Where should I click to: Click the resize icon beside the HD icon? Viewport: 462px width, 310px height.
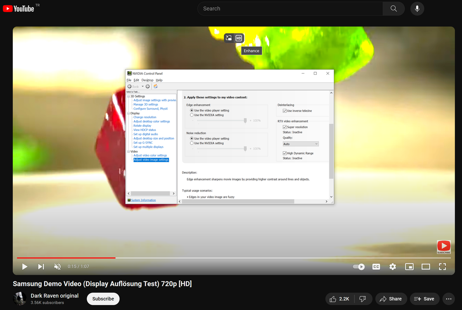pos(228,38)
